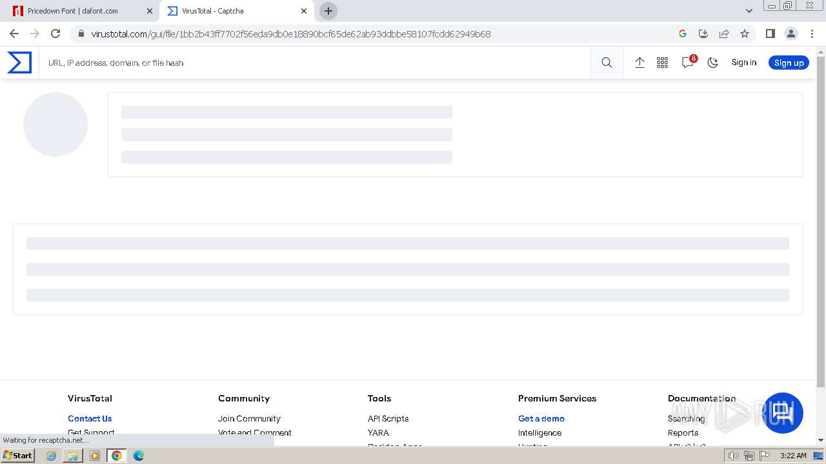Bookmark this page with star icon
826x464 pixels.
click(745, 34)
